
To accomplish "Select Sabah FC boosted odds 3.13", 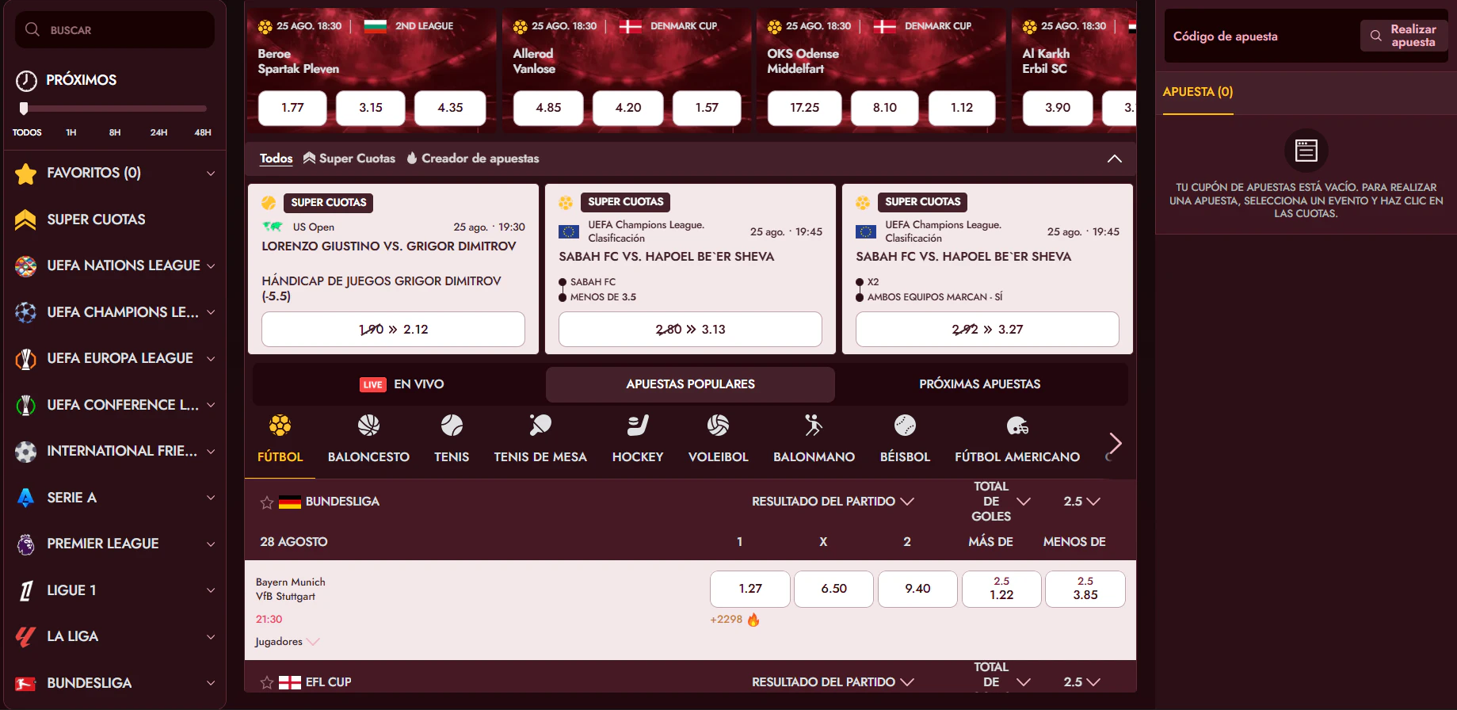I will coord(690,329).
